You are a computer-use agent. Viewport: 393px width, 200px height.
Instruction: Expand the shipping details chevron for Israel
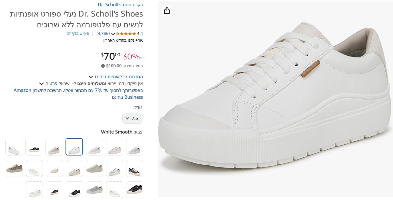[41, 84]
